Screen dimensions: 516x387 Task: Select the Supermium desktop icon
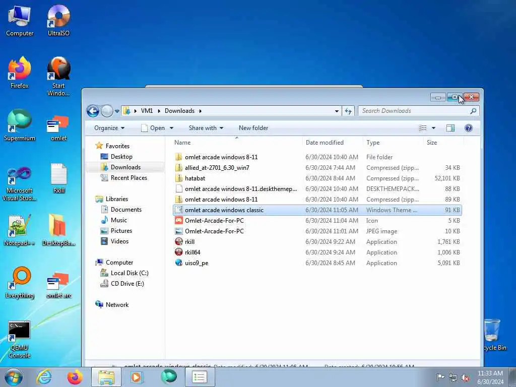click(x=20, y=125)
